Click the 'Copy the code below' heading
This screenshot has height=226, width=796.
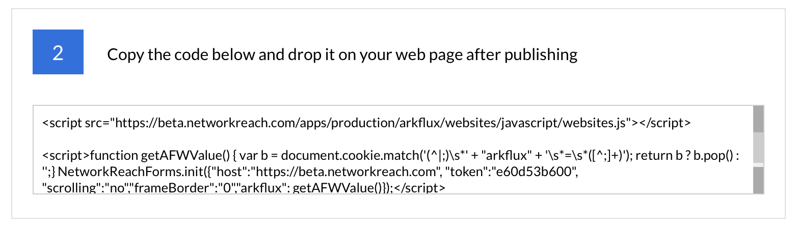342,54
